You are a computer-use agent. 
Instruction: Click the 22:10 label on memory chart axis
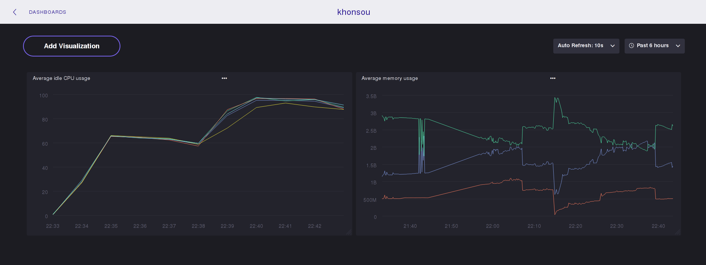[534, 226]
